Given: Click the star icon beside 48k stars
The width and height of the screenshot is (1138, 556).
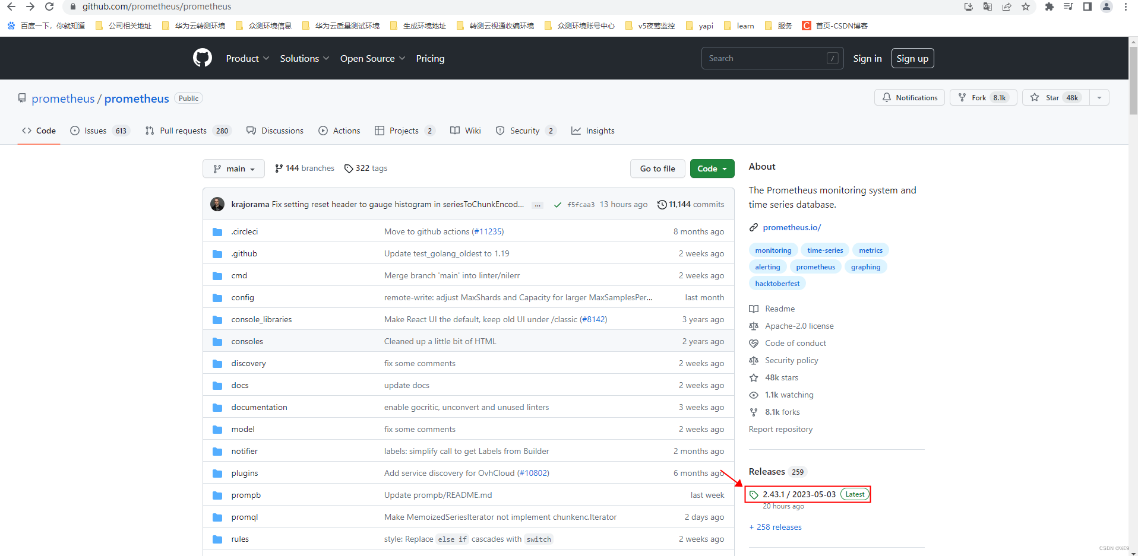Looking at the screenshot, I should (x=754, y=377).
